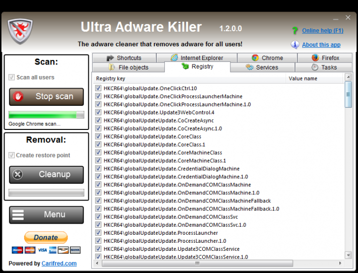
Task: Click the Tasks clock icon
Action: pos(315,67)
